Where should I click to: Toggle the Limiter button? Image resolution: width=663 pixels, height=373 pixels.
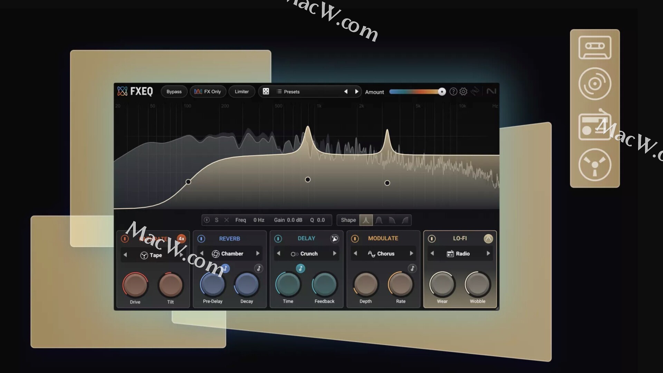pos(242,92)
